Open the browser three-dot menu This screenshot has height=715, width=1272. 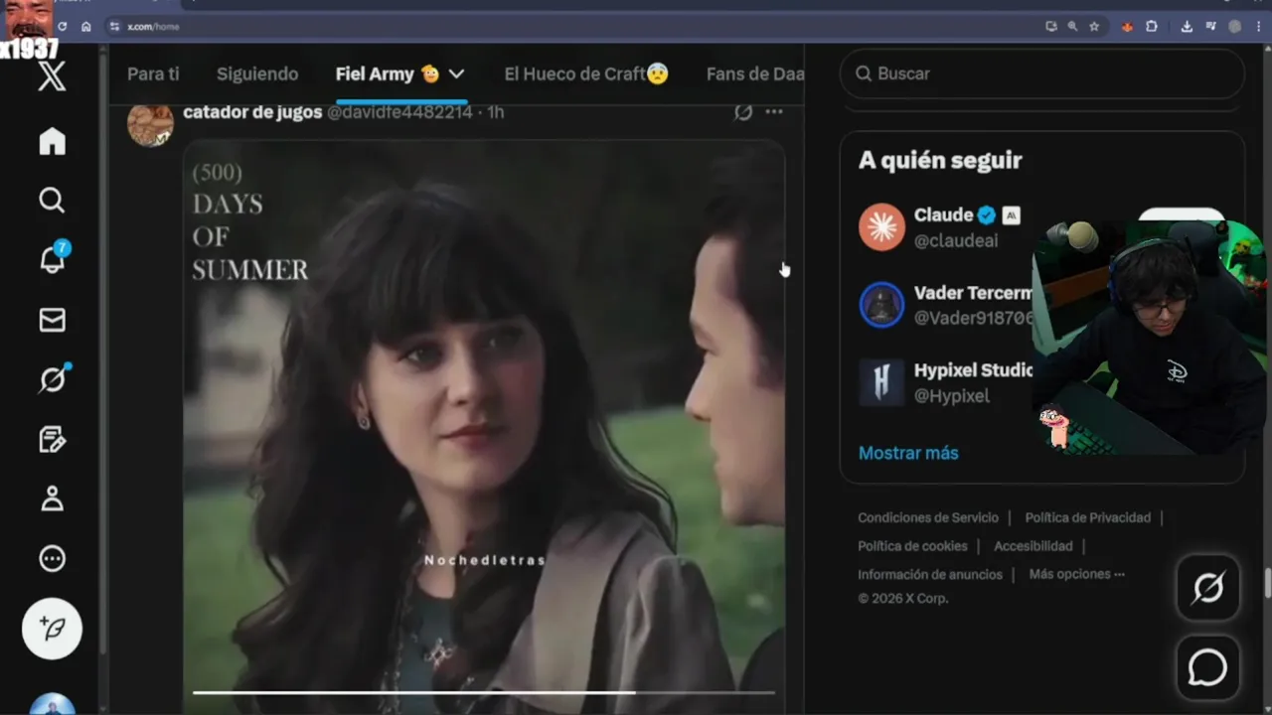pos(1259,27)
